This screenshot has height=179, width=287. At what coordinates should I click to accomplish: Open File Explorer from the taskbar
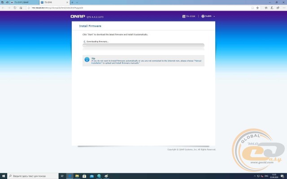(x=77, y=176)
